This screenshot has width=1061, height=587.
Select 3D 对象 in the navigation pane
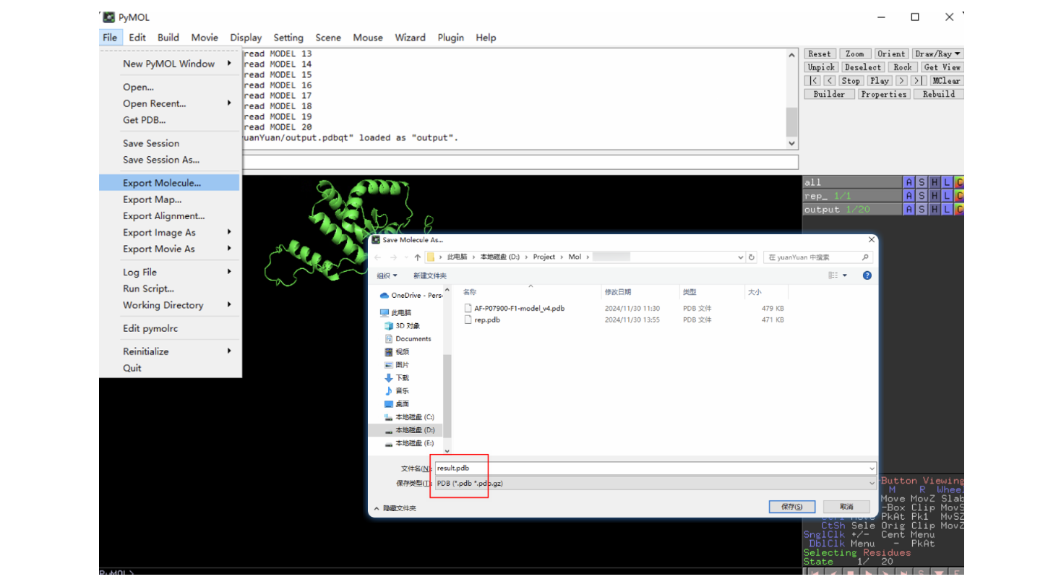coord(407,326)
